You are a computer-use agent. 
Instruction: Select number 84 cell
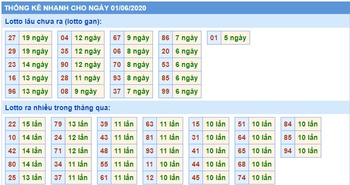pos(288,124)
